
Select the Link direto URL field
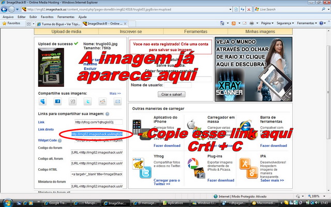tap(97, 134)
